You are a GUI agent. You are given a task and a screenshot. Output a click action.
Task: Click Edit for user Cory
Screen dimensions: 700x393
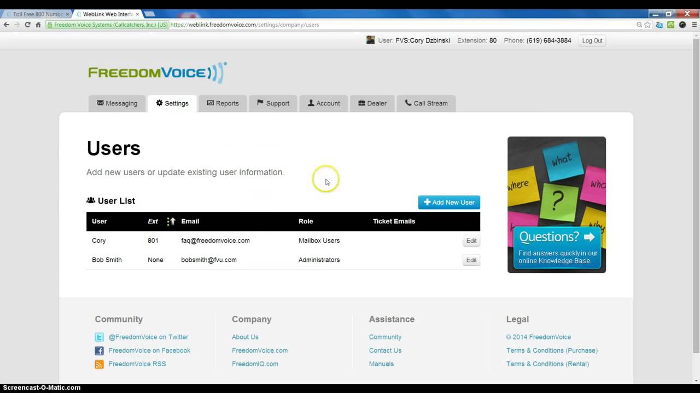point(471,241)
